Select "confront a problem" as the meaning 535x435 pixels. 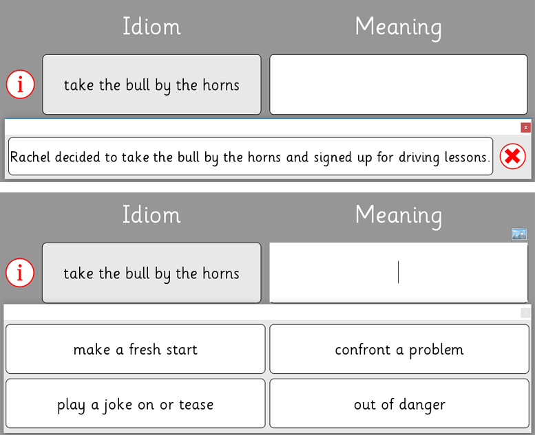[x=399, y=349]
